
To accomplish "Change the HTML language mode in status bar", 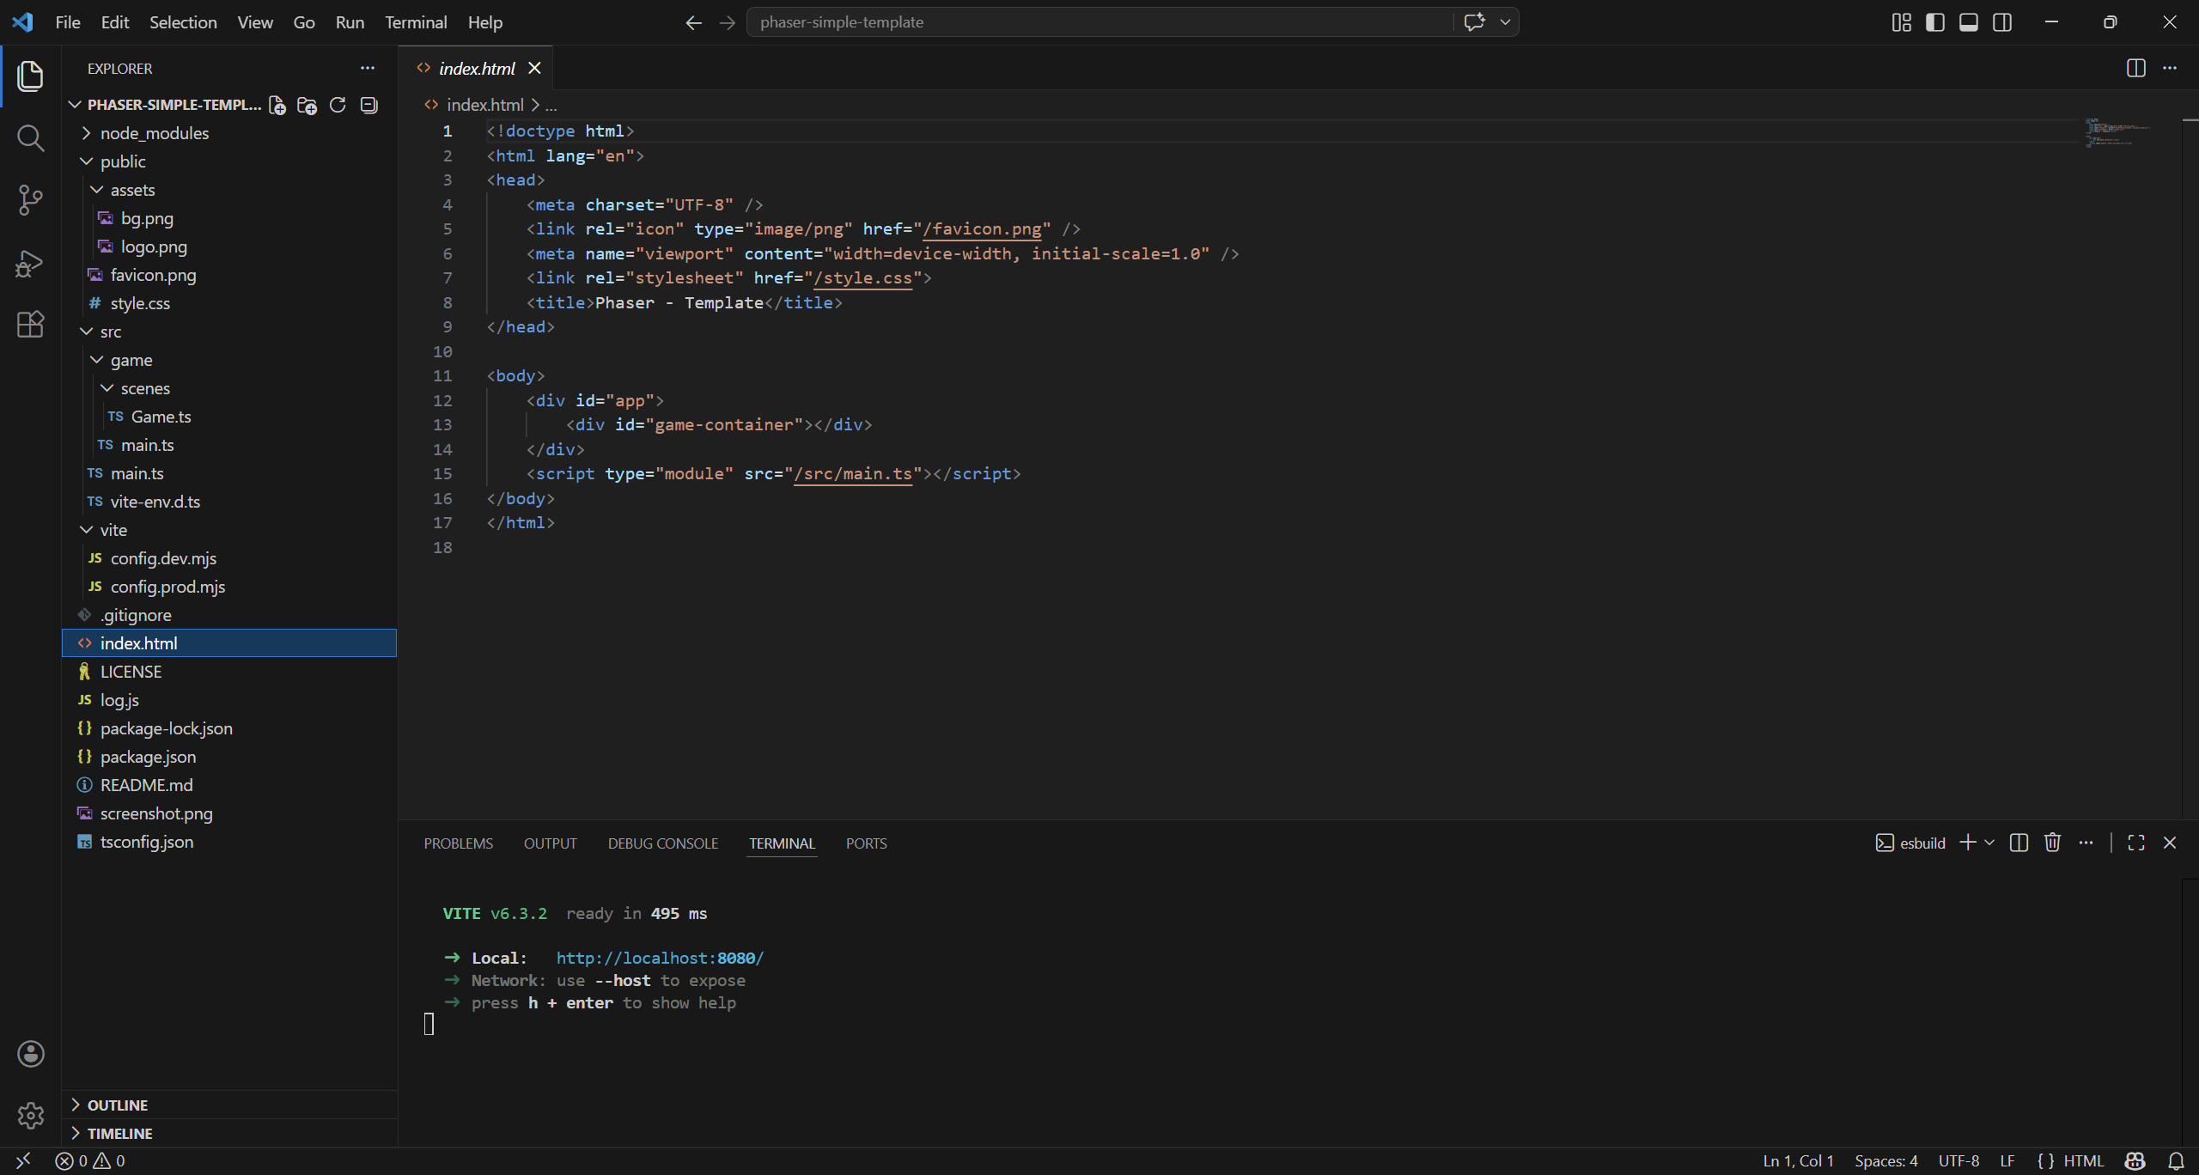I will 2082,1160.
